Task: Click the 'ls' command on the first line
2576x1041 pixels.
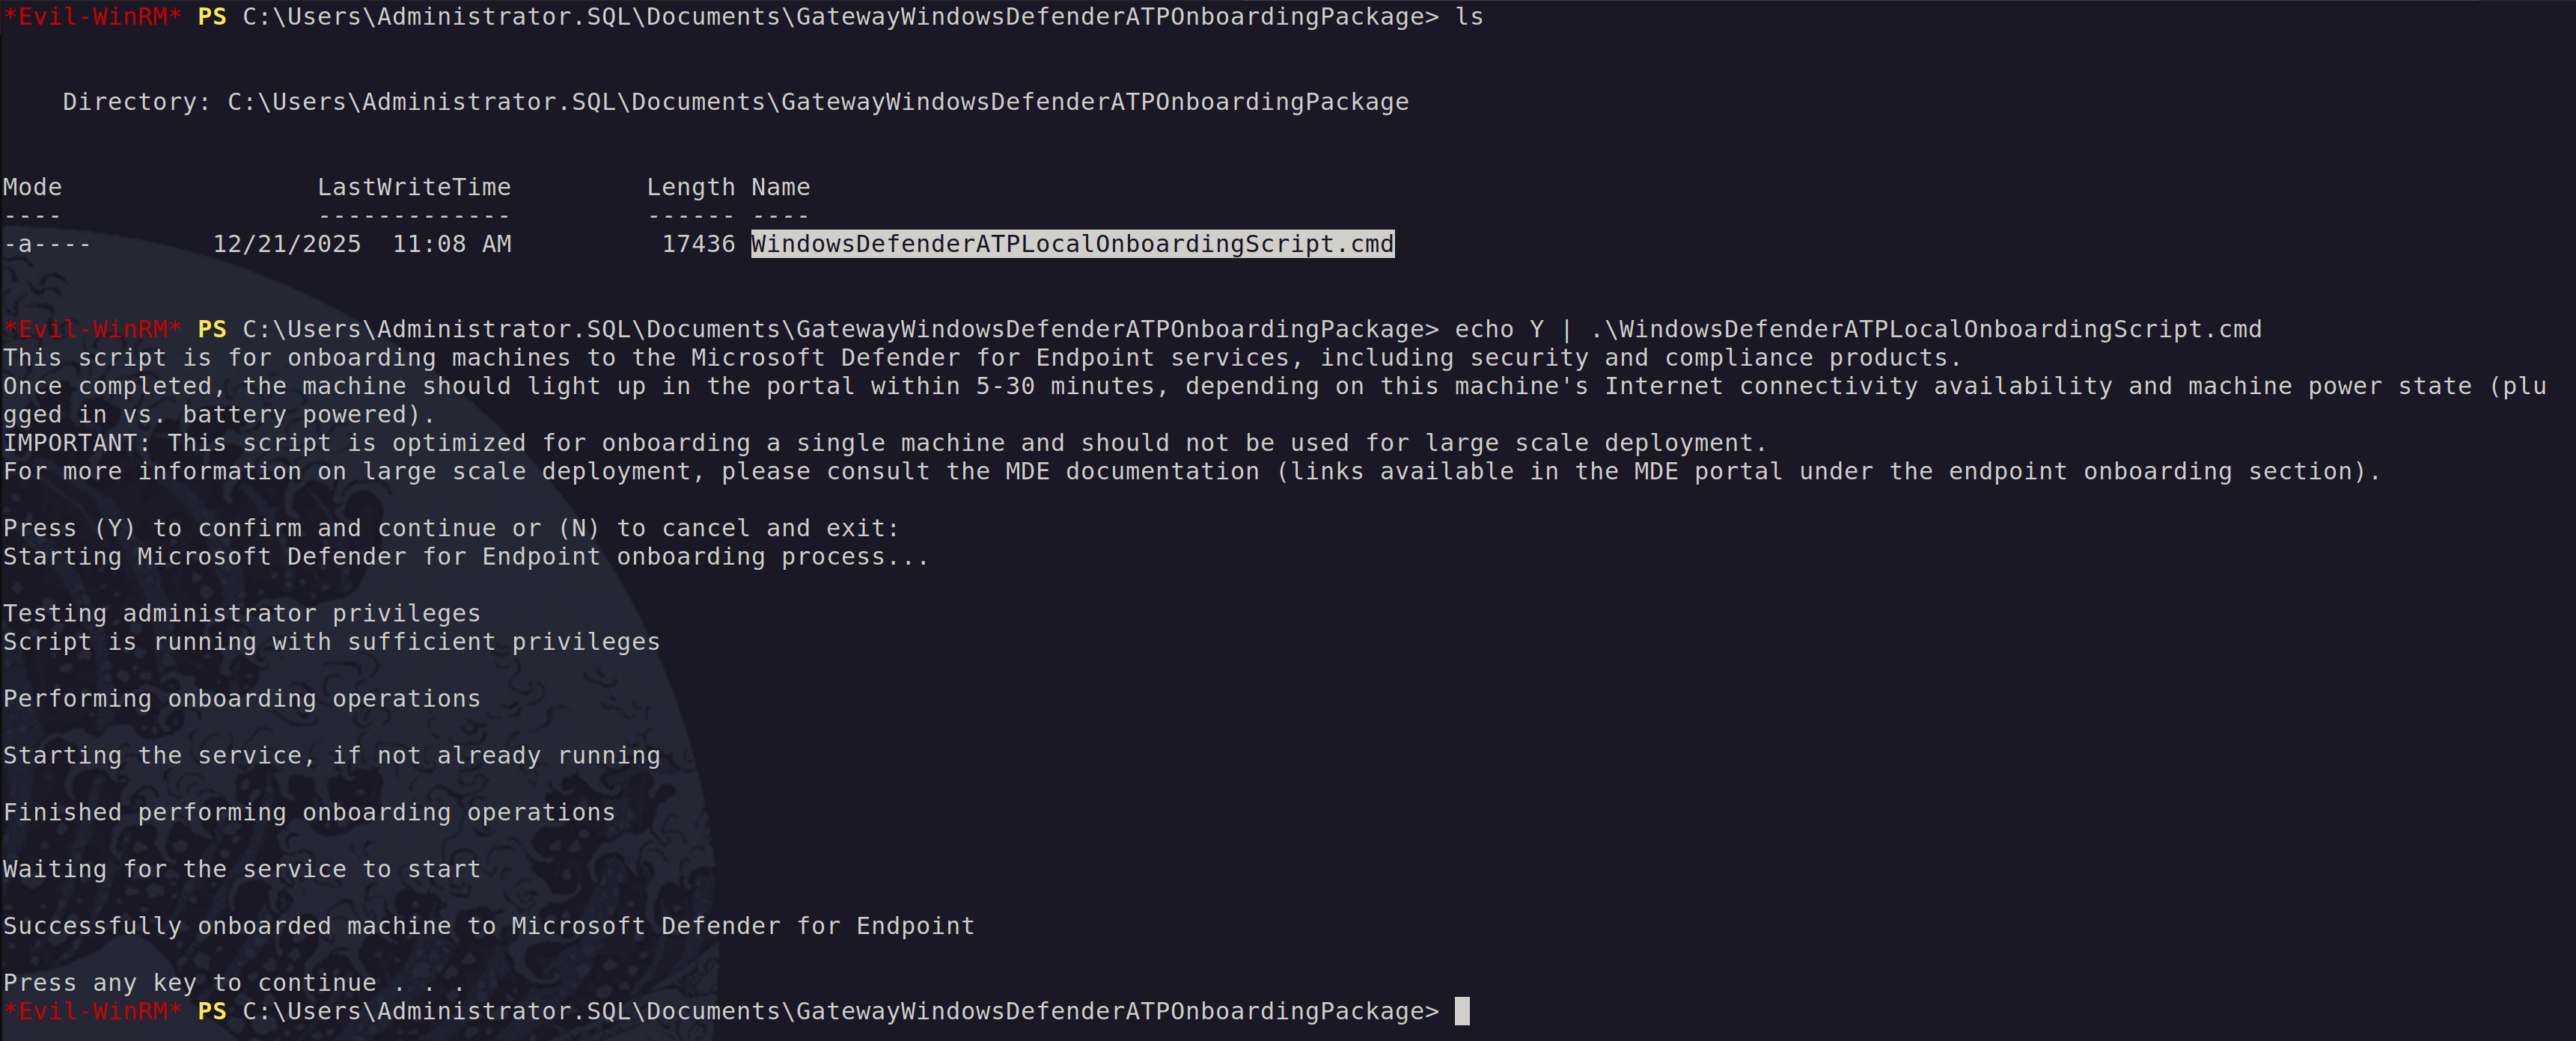Action: tap(1469, 17)
